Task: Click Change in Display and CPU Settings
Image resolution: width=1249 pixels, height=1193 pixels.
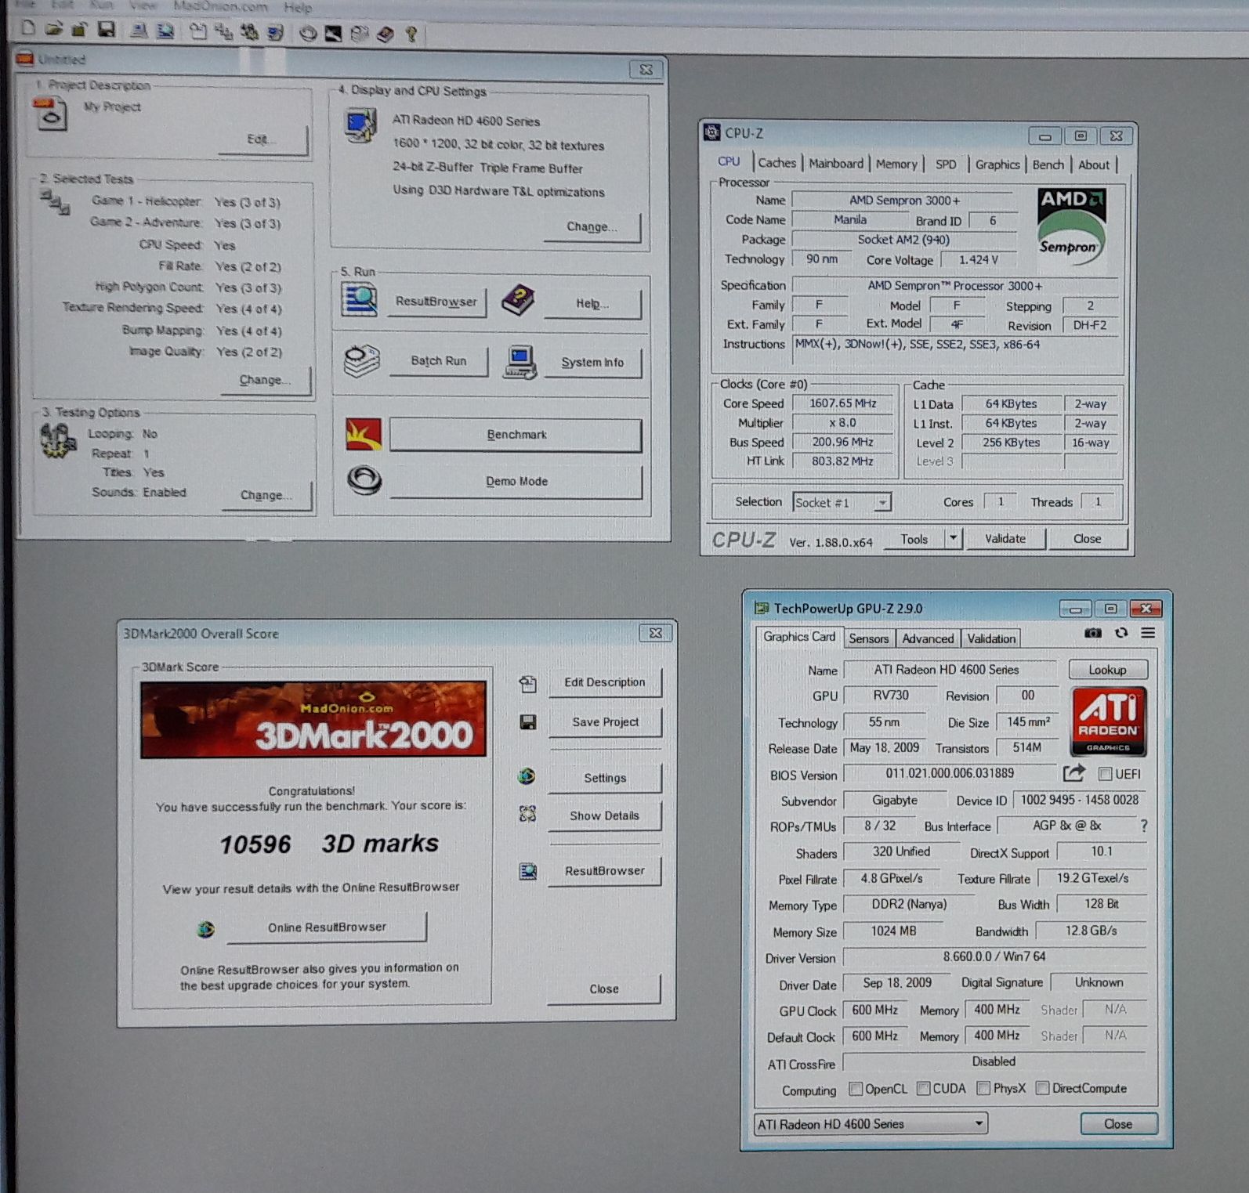Action: pos(592,227)
